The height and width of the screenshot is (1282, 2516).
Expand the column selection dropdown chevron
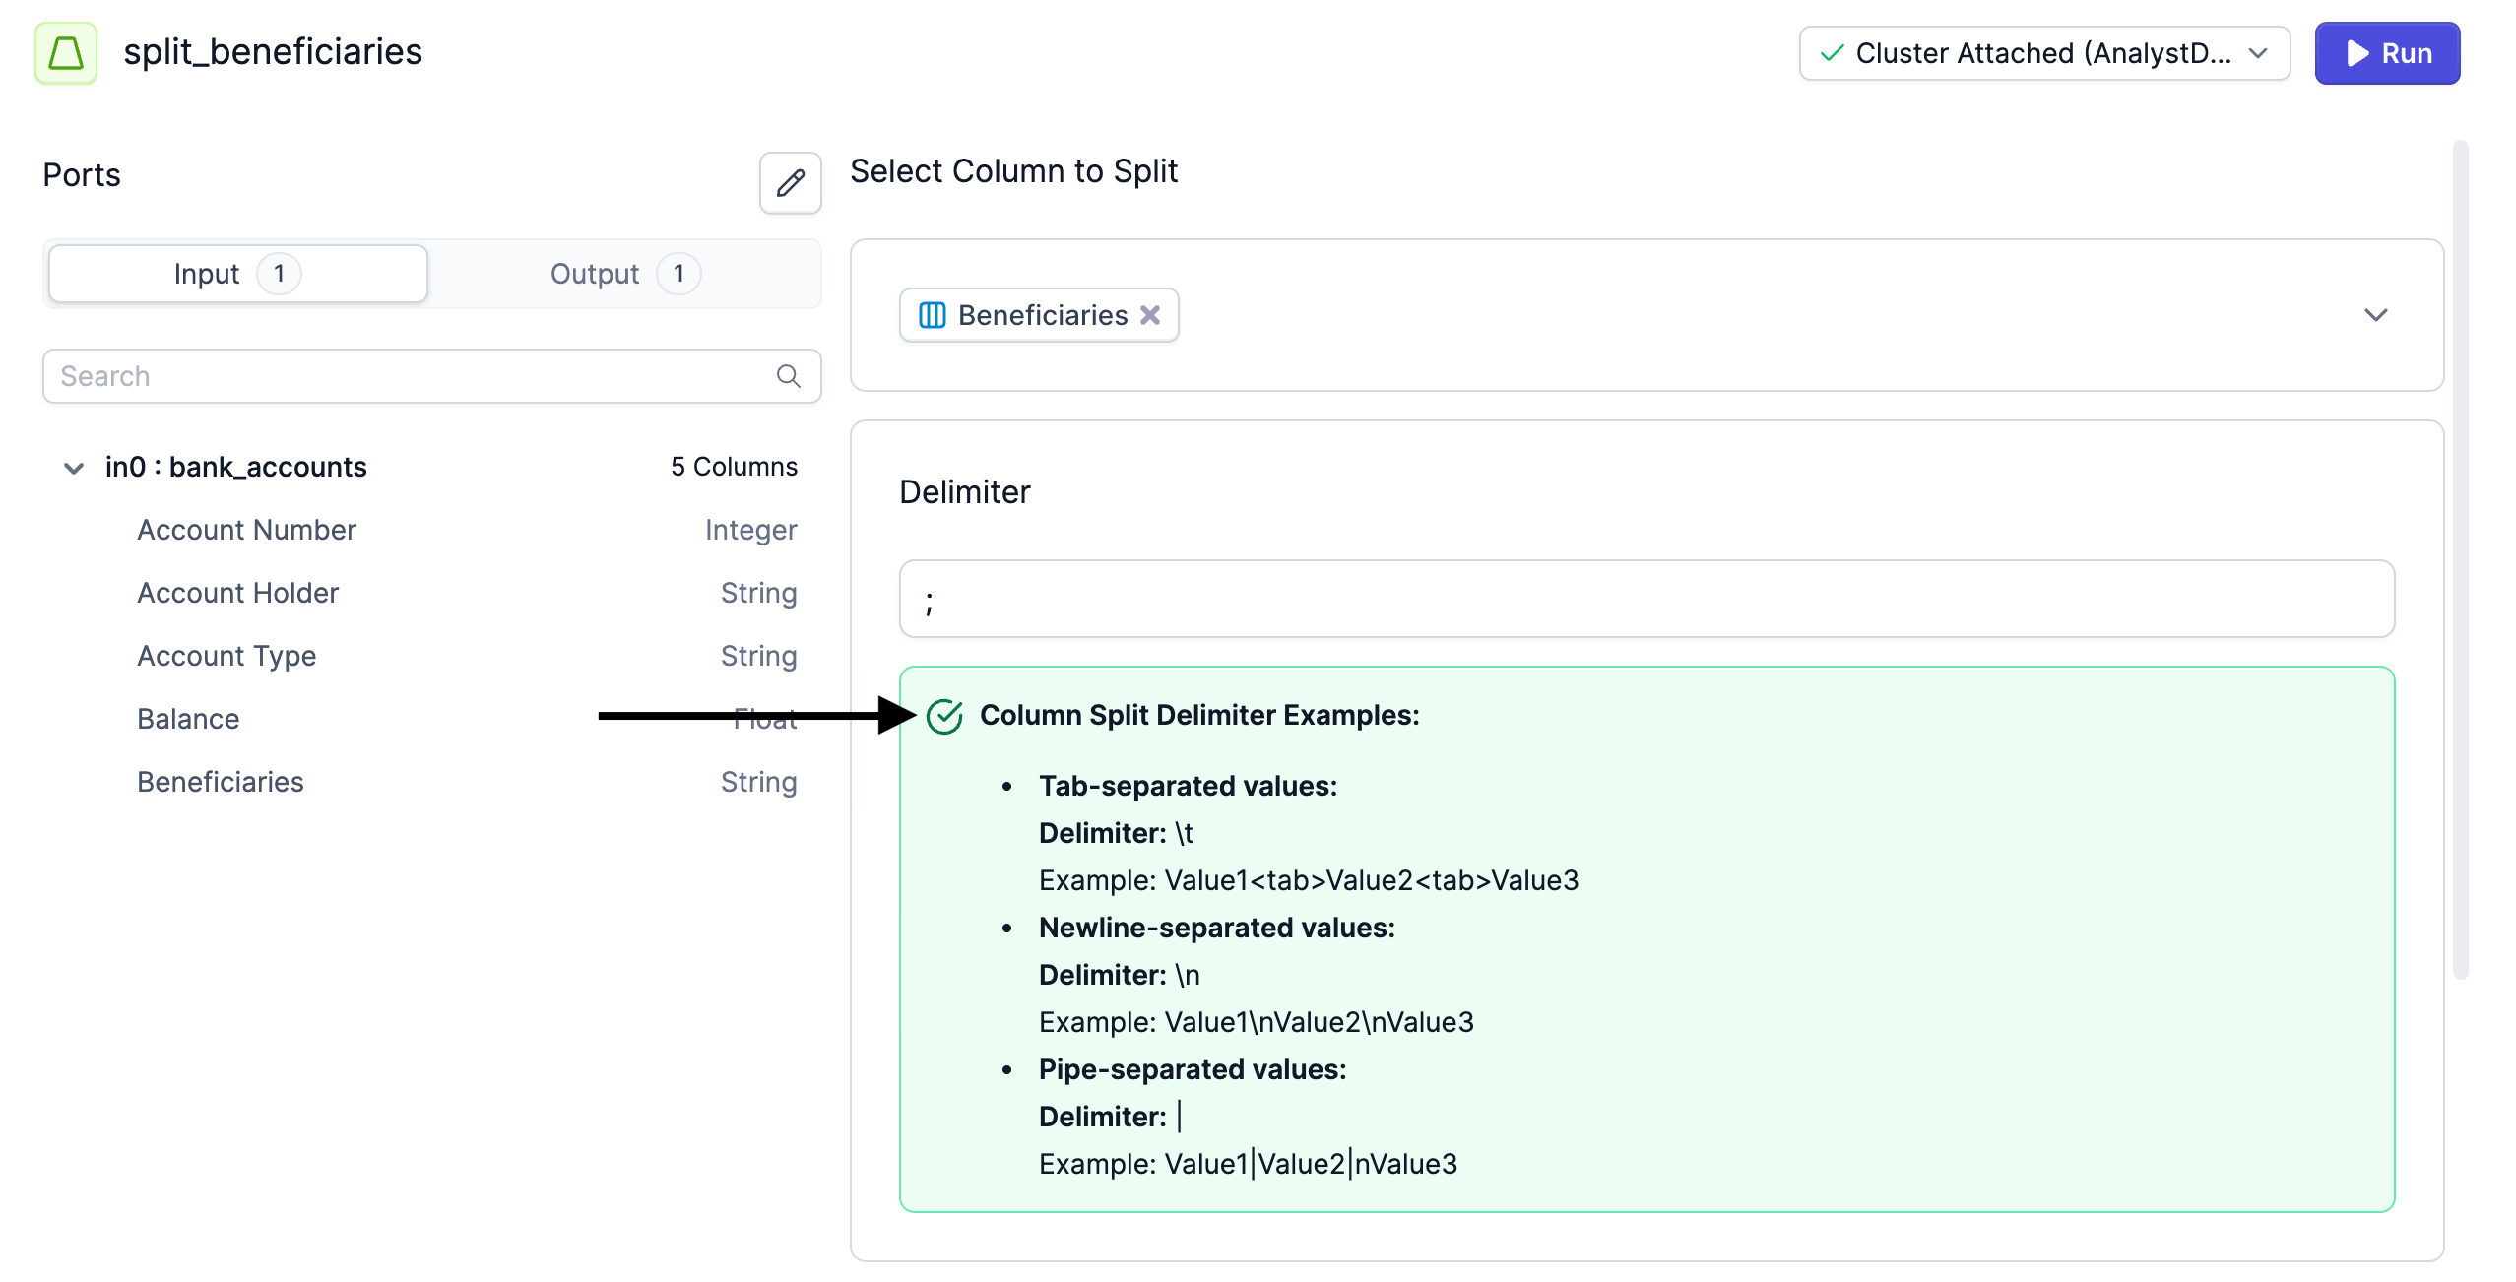(2375, 315)
